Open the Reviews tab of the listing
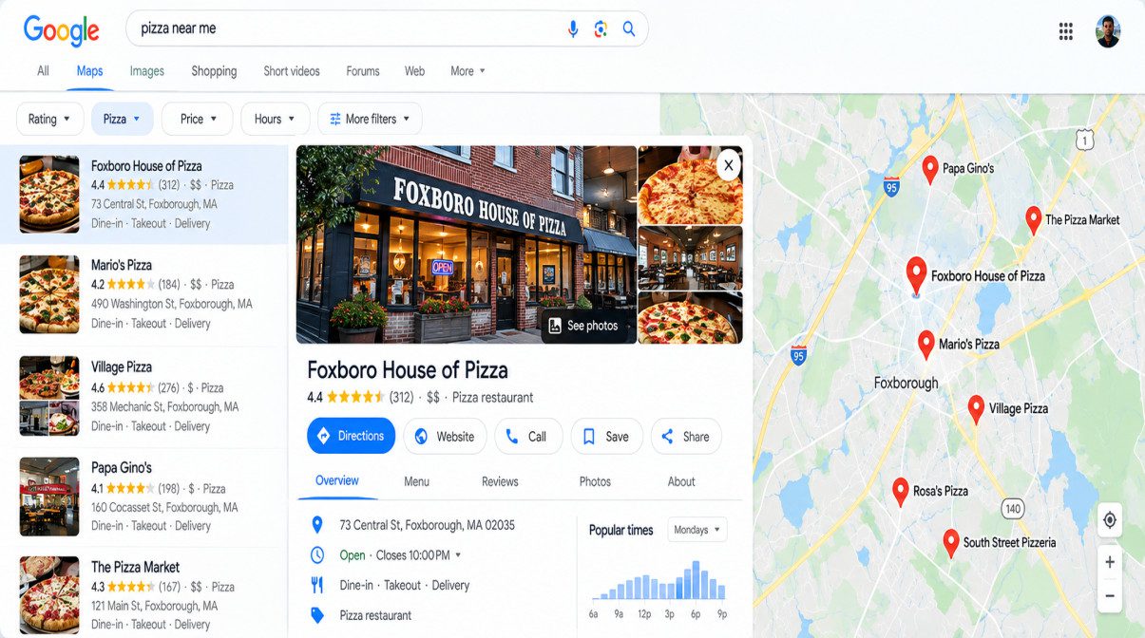Screen dimensions: 1145x638 500,481
